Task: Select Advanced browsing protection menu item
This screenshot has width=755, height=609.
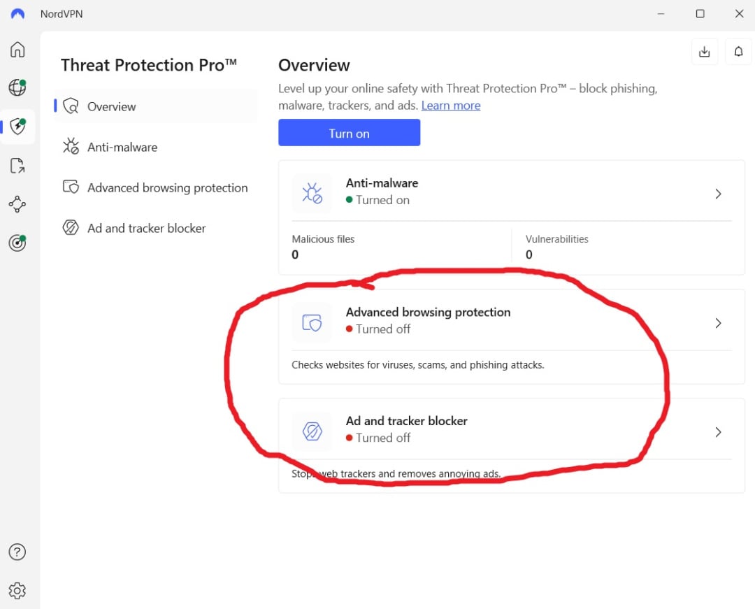Action: (155, 187)
